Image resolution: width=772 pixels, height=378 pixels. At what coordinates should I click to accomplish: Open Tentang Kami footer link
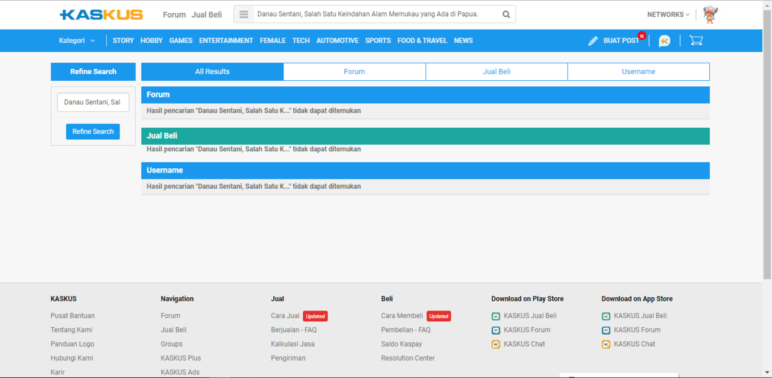[x=71, y=330]
